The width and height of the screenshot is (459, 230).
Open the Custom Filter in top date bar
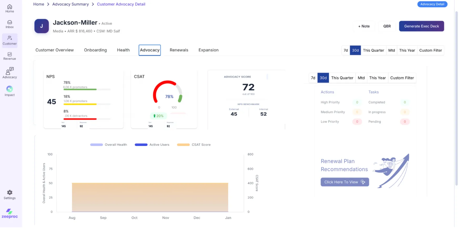tap(430, 50)
